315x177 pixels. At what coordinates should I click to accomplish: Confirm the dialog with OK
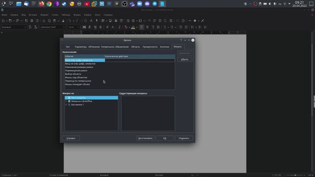click(x=165, y=138)
